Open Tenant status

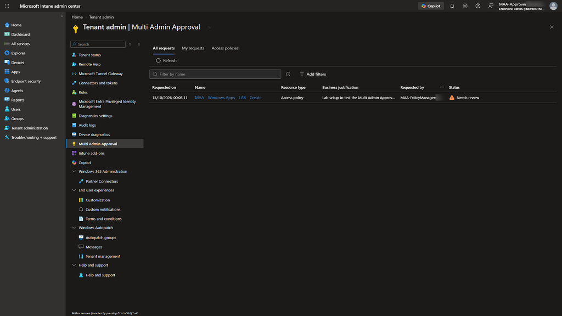tap(89, 55)
